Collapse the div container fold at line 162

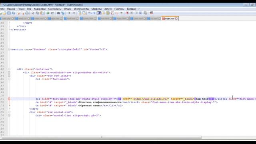click(x=9, y=69)
